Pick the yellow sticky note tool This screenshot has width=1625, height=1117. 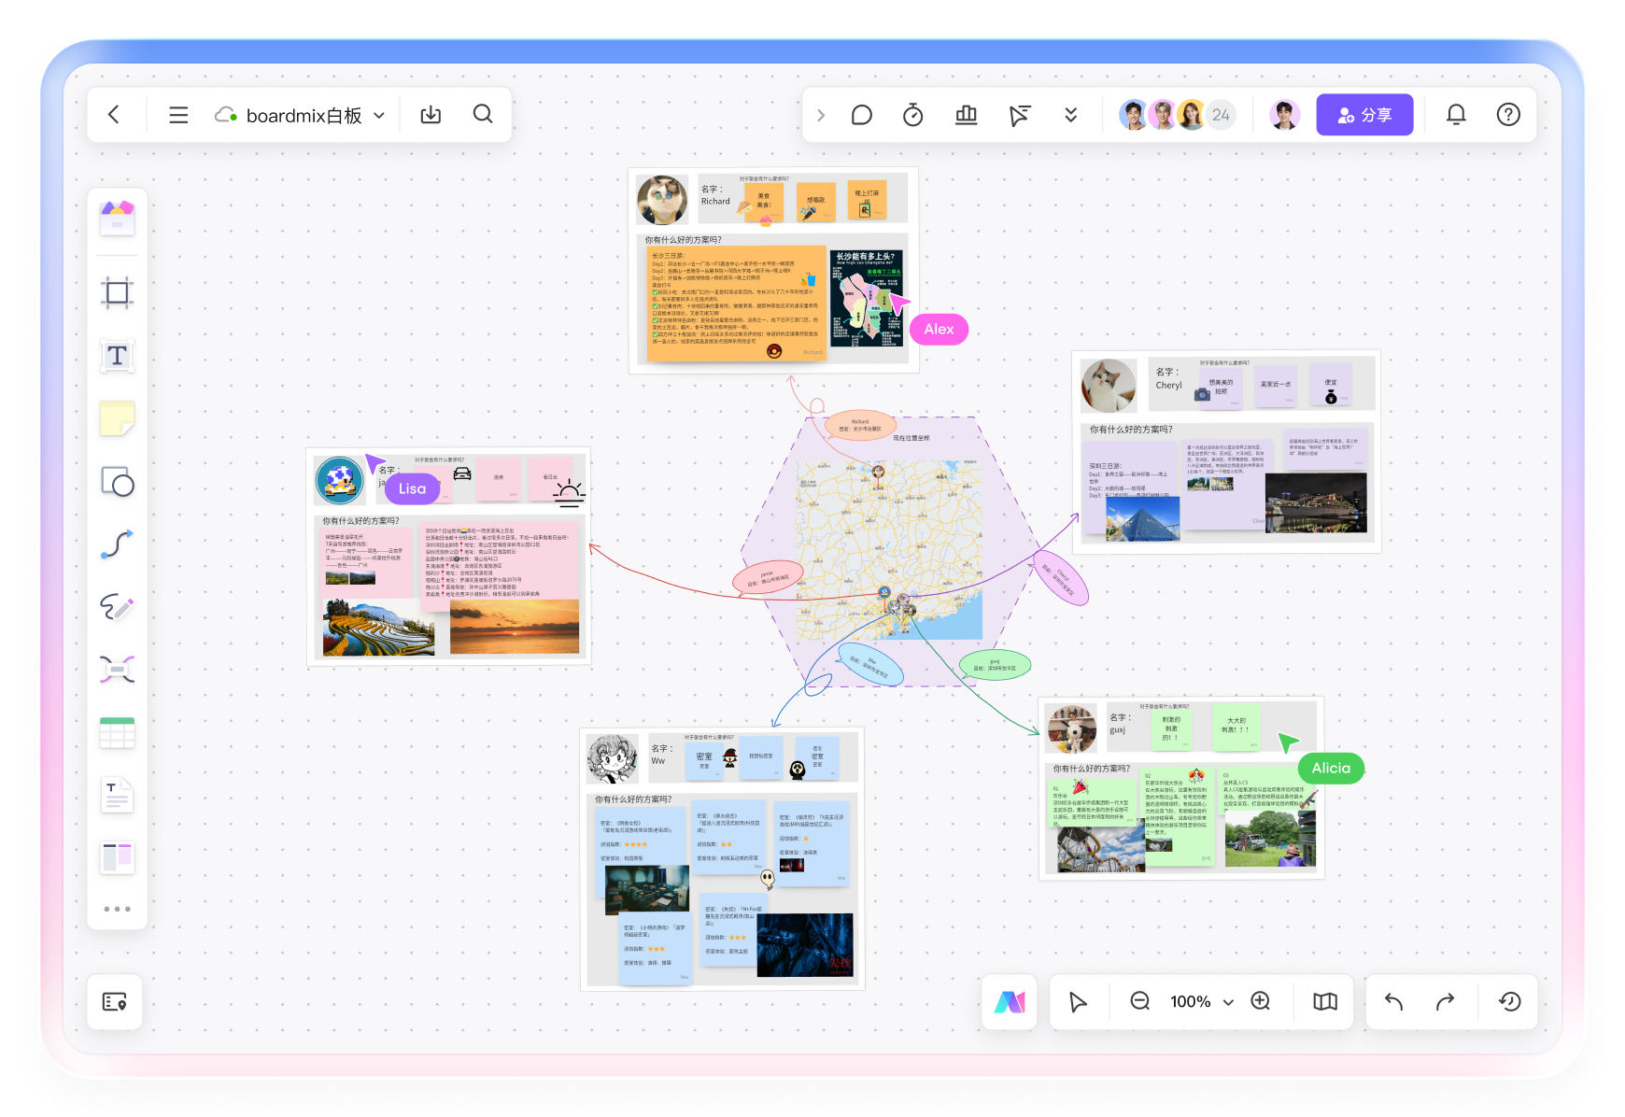click(118, 418)
